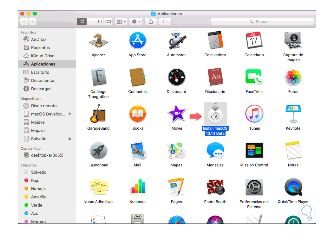The width and height of the screenshot is (334, 249).
Task: Select the GarageBand guitar icon
Action: click(98, 114)
